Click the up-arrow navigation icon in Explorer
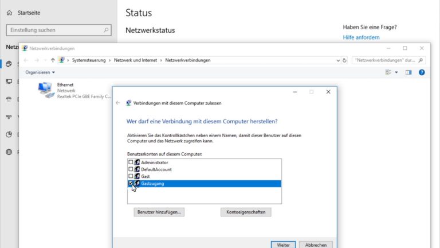 click(53, 60)
